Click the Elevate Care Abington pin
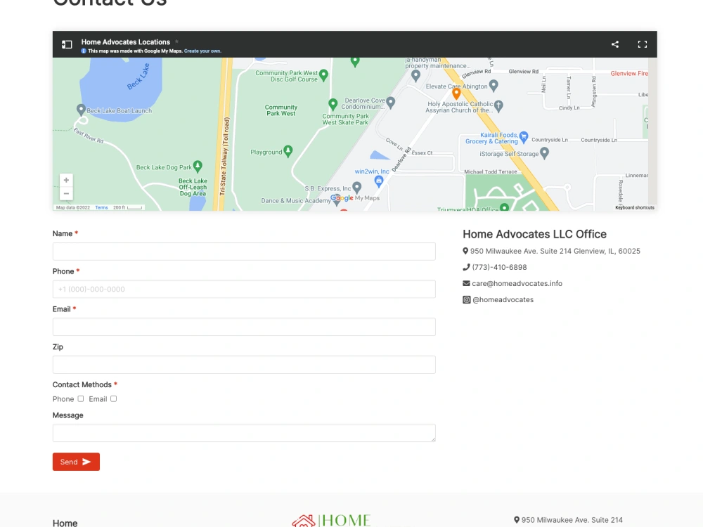This screenshot has width=703, height=527. point(494,85)
